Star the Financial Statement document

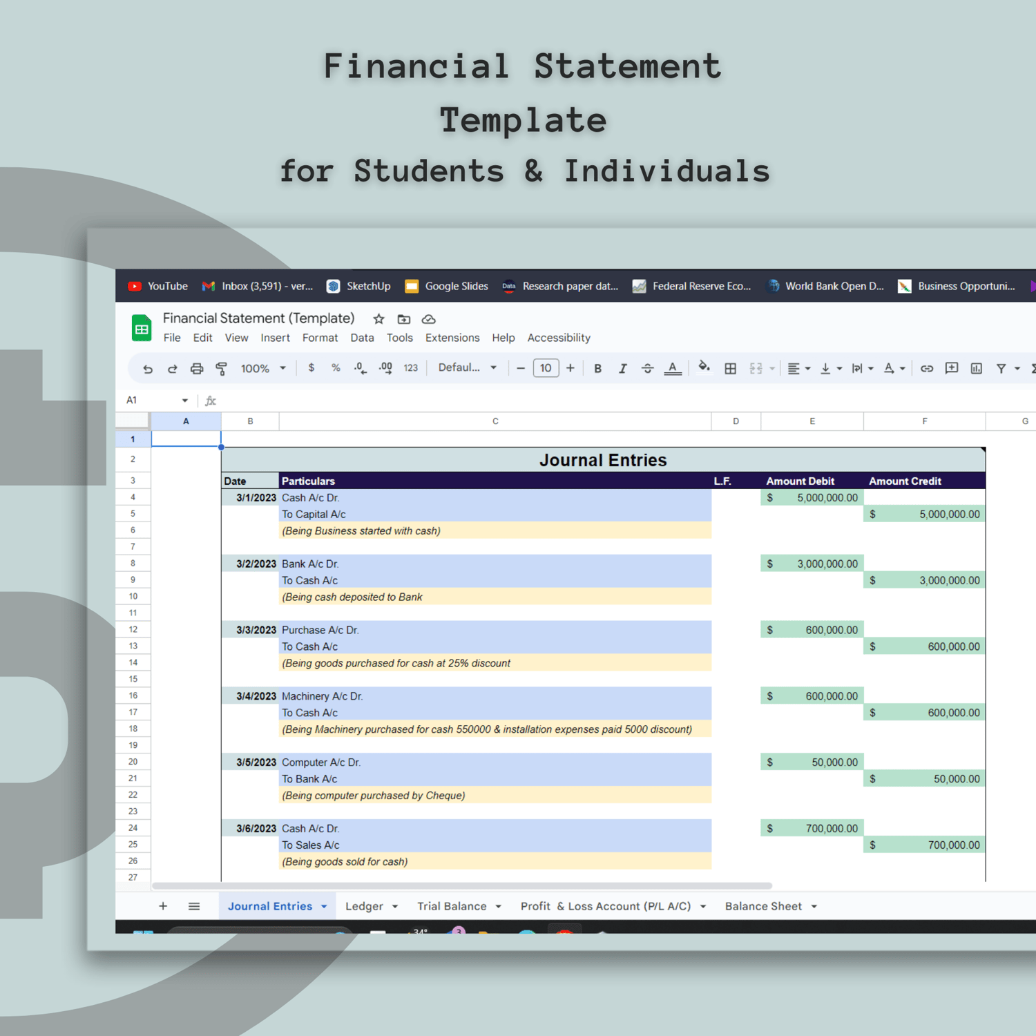tap(378, 319)
